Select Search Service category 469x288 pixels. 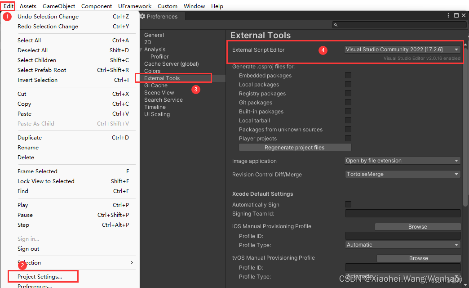coord(164,100)
